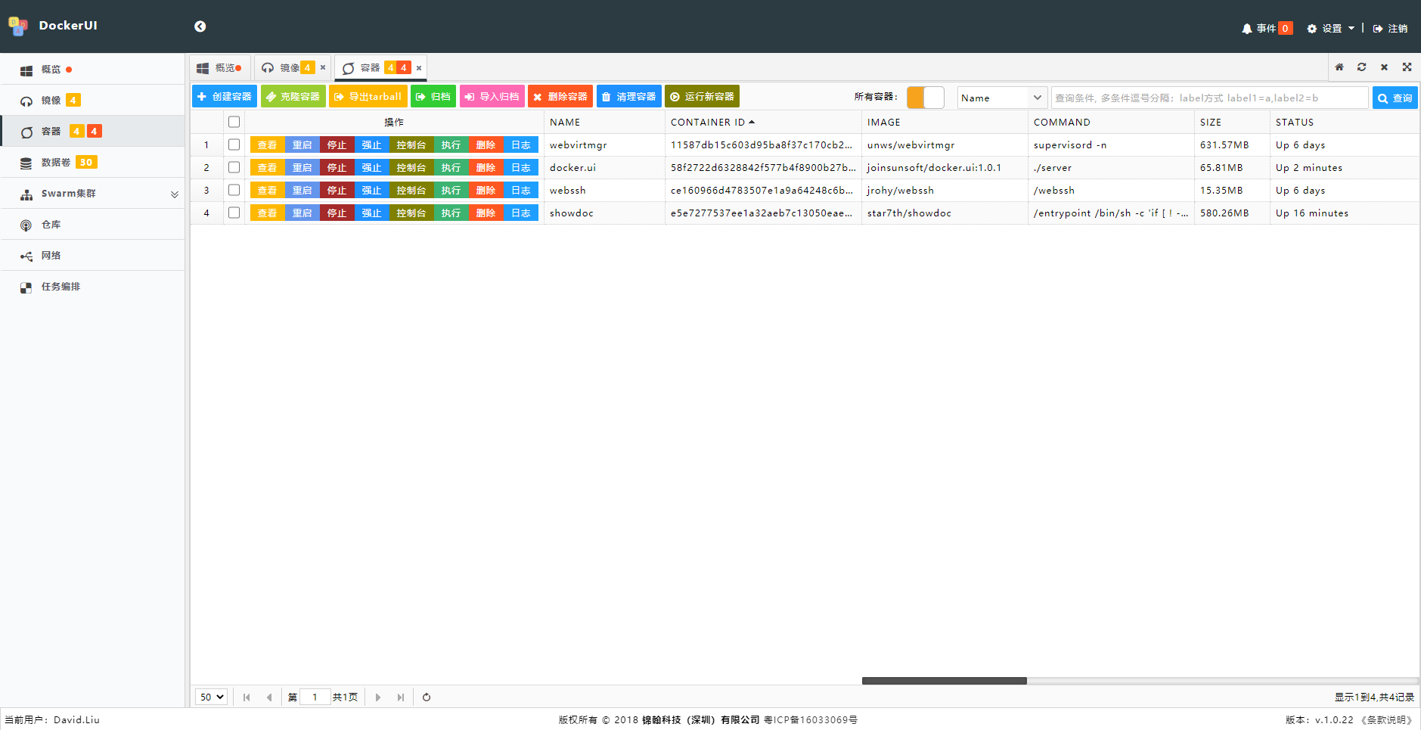Open the 设置 dropdown menu
Viewport: 1421px width, 730px height.
click(1331, 29)
